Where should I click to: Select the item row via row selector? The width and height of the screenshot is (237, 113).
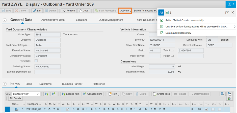pos(7,109)
